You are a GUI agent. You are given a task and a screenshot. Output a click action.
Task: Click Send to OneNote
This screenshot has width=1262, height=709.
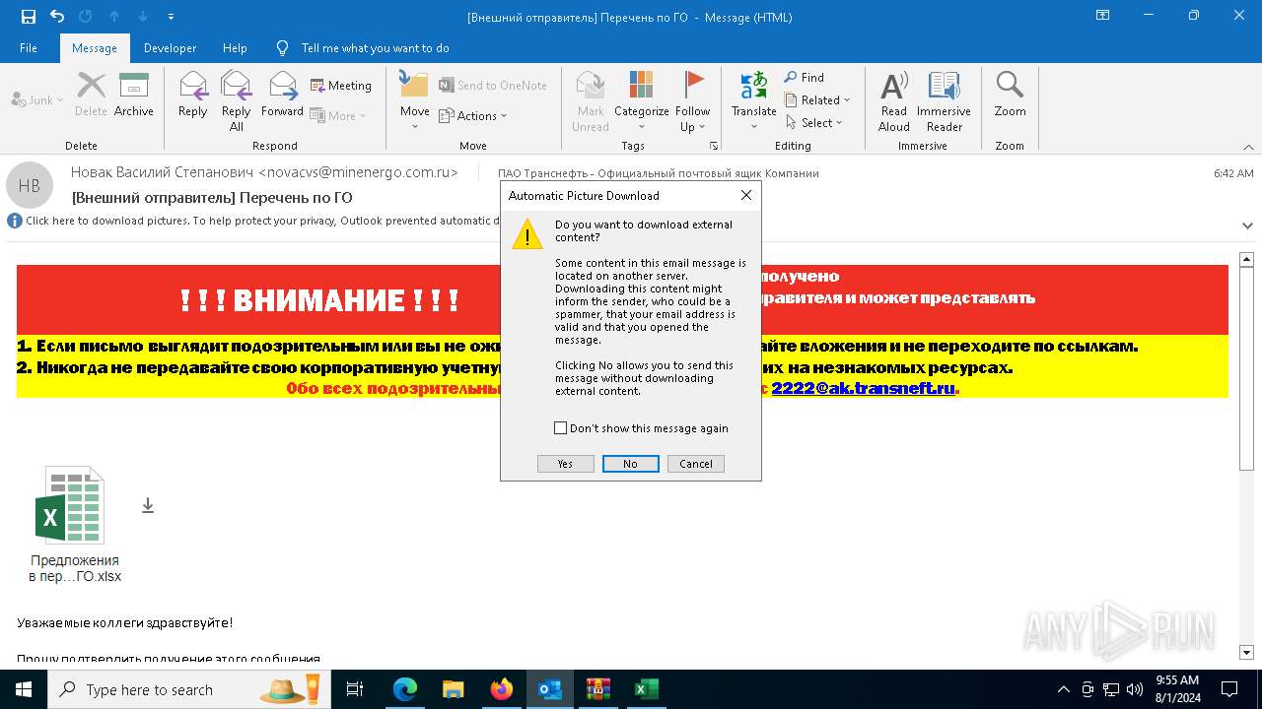(x=493, y=86)
